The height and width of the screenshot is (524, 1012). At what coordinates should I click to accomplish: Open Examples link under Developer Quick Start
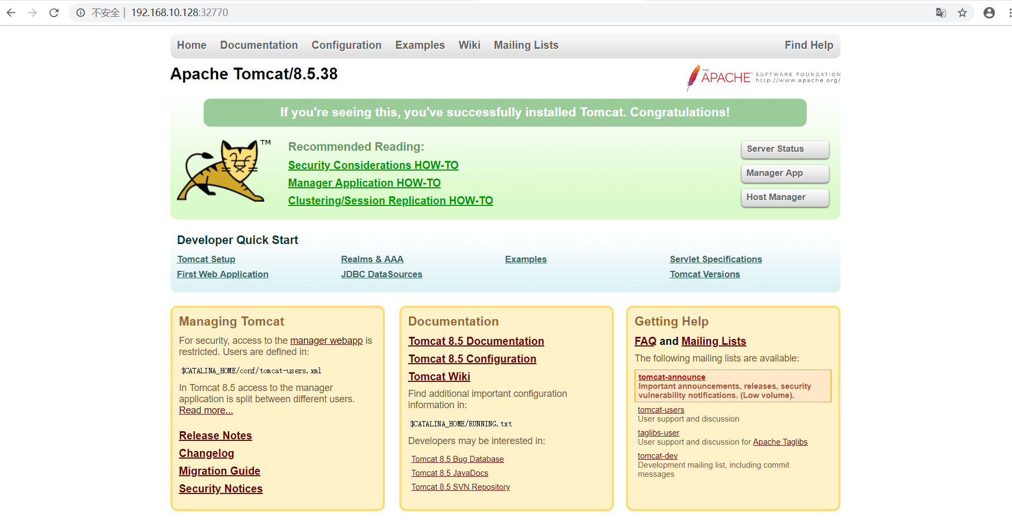pos(526,259)
